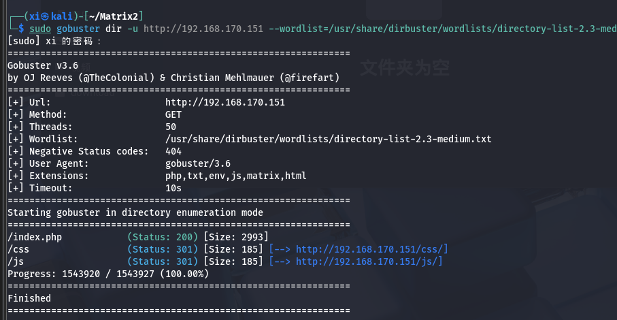
Task: Click the @TheColonial author handle
Action: point(116,78)
